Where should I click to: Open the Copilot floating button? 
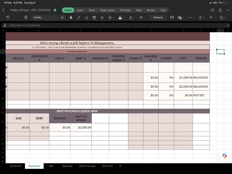pyautogui.click(x=224, y=156)
